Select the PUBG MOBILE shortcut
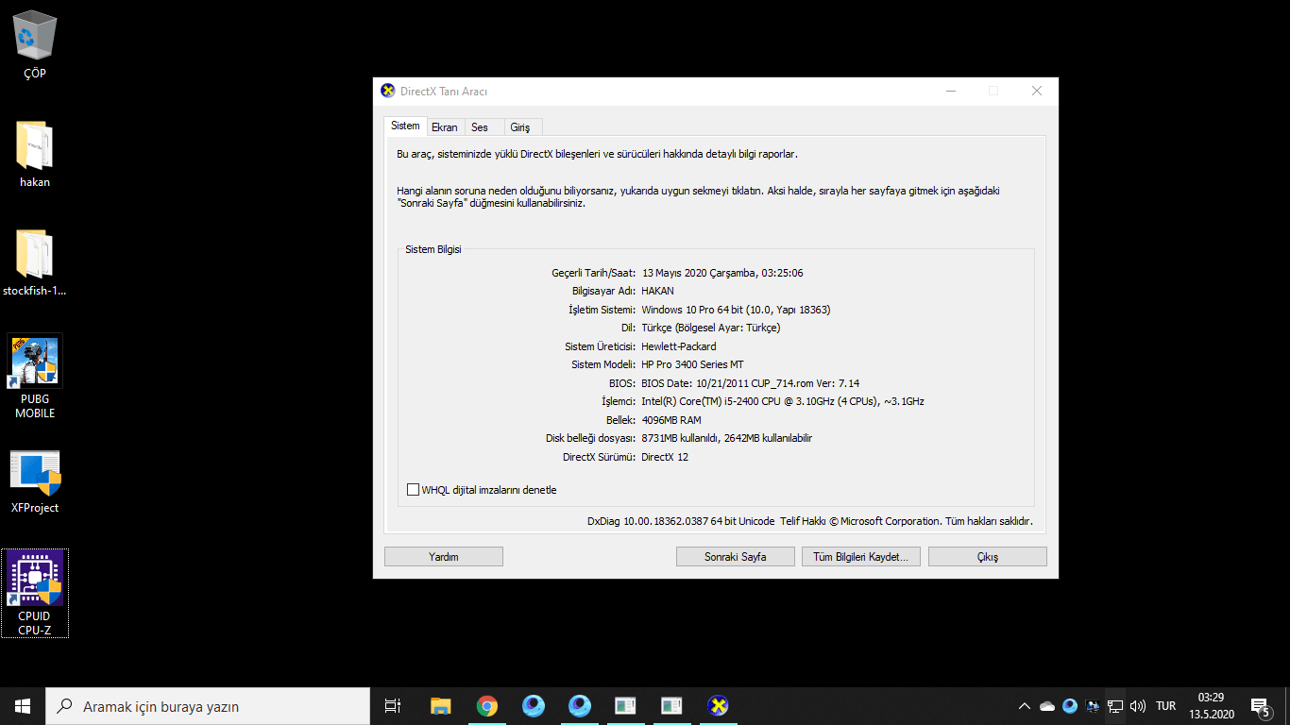1290x725 pixels. (x=35, y=376)
